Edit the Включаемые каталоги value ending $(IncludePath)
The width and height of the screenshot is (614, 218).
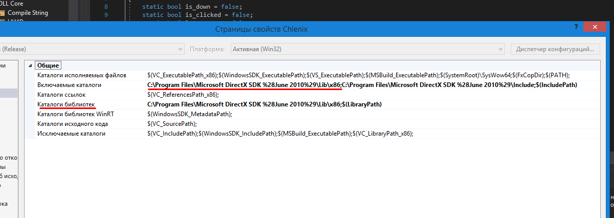(x=362, y=85)
